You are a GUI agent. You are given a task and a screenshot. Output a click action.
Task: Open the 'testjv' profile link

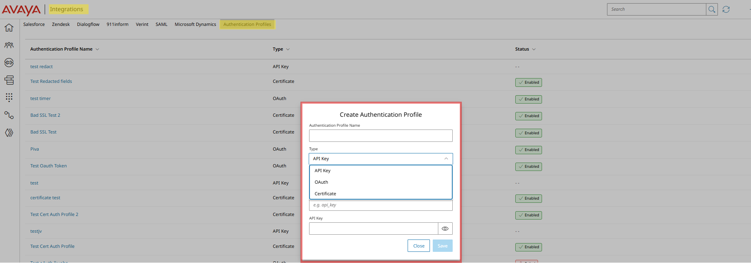[x=36, y=231]
